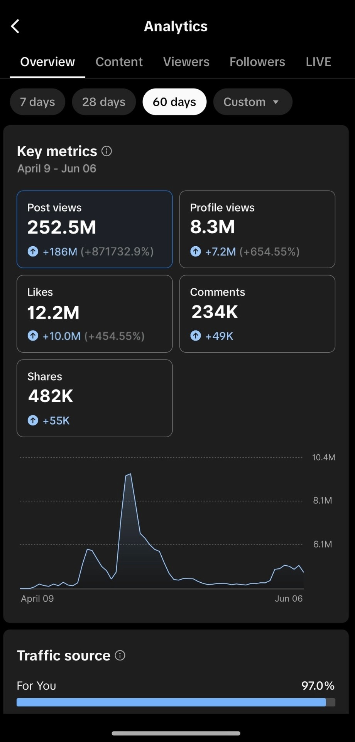Screen dimensions: 355x742
Task: Click the +49K comments change
Action: click(219, 336)
